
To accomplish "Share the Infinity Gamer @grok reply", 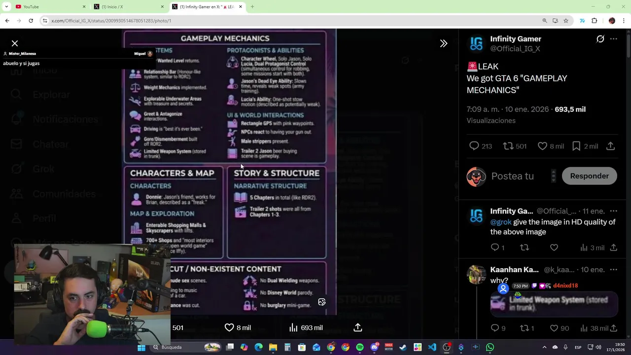I will 614,248.
